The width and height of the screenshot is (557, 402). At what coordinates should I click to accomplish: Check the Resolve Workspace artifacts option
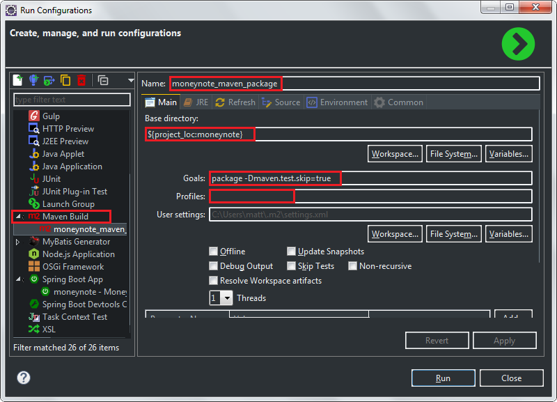[x=214, y=281]
